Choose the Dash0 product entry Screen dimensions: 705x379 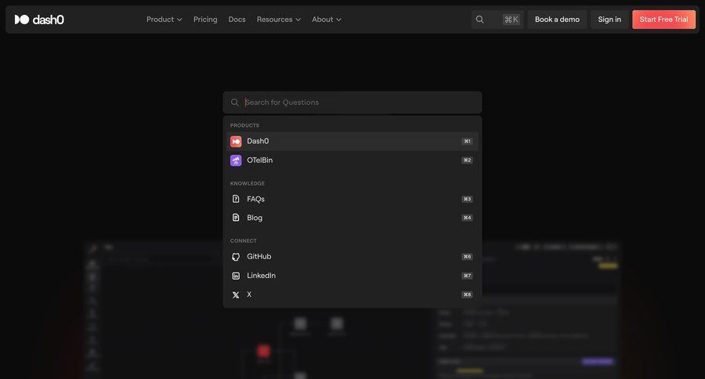click(352, 141)
